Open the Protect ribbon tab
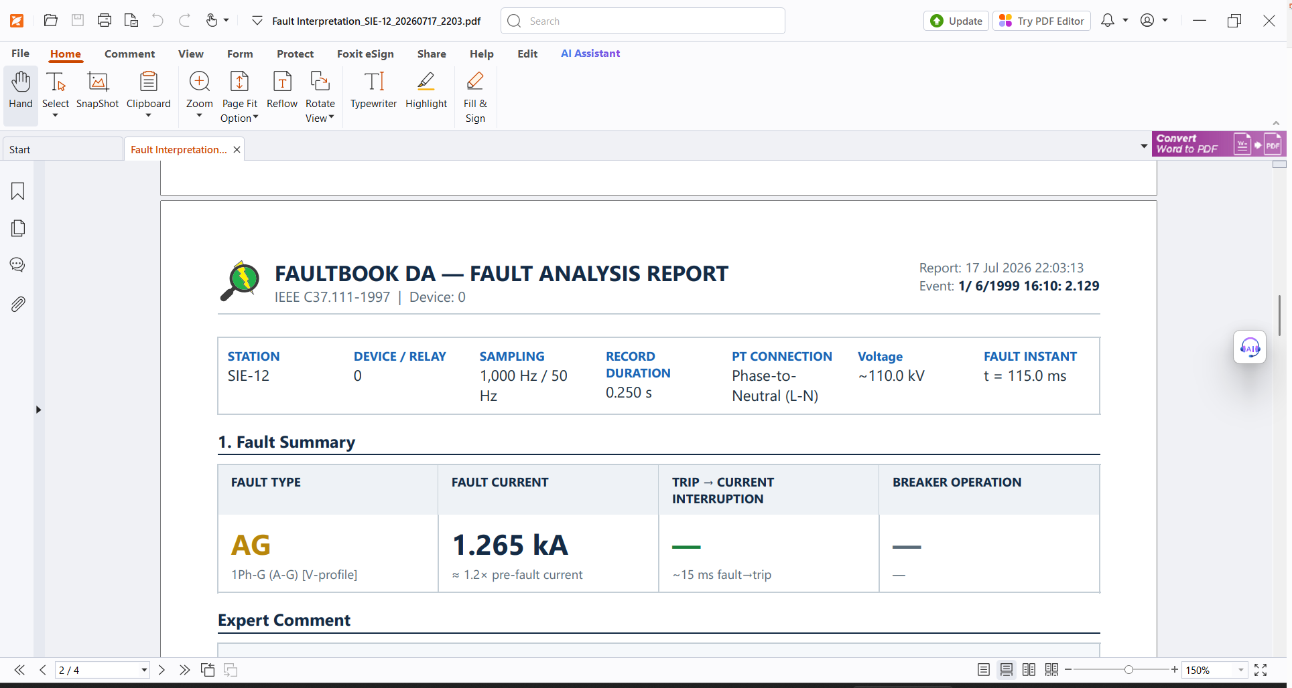This screenshot has height=688, width=1292. [296, 54]
